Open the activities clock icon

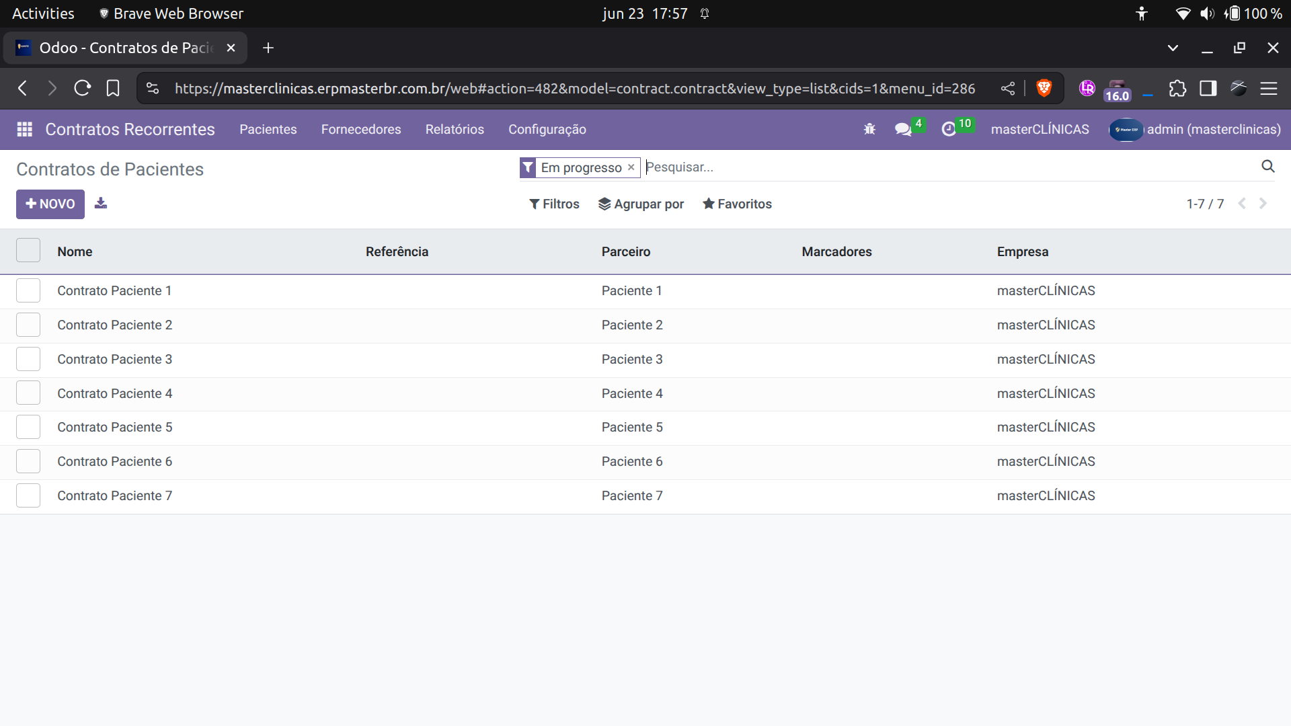click(949, 129)
